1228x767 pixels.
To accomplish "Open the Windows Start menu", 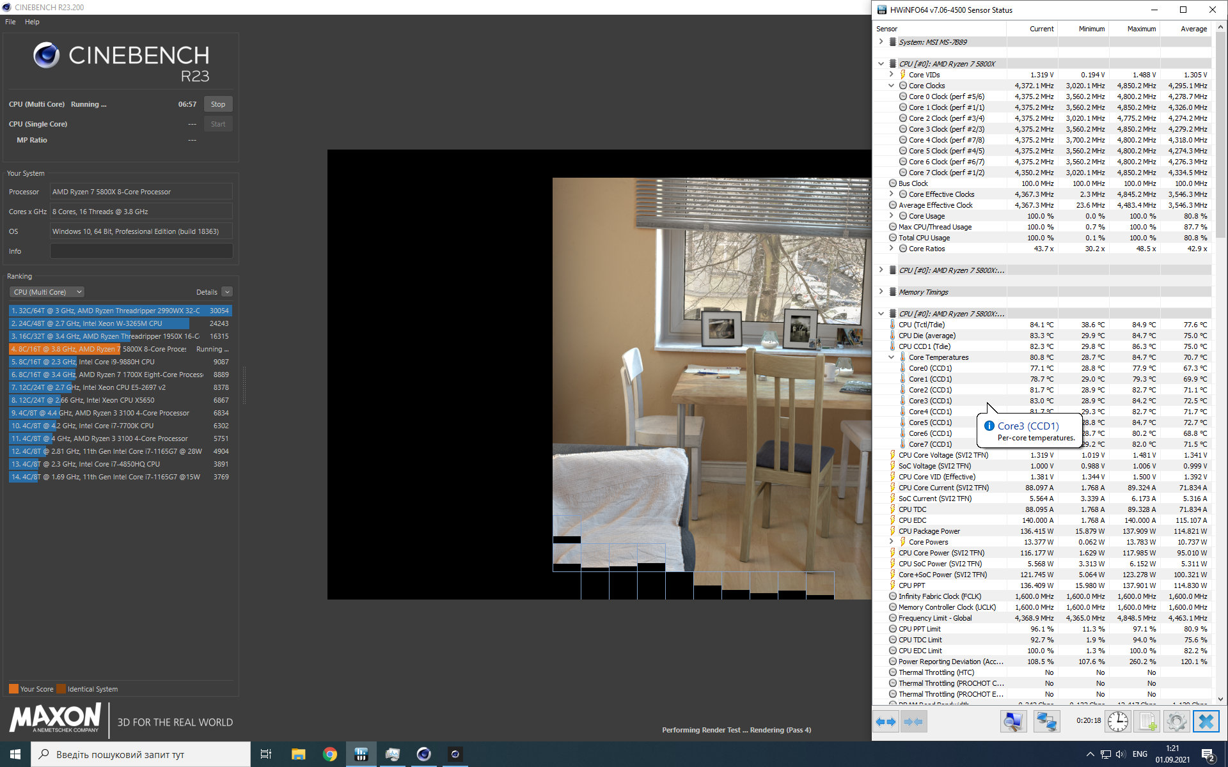I will click(15, 754).
